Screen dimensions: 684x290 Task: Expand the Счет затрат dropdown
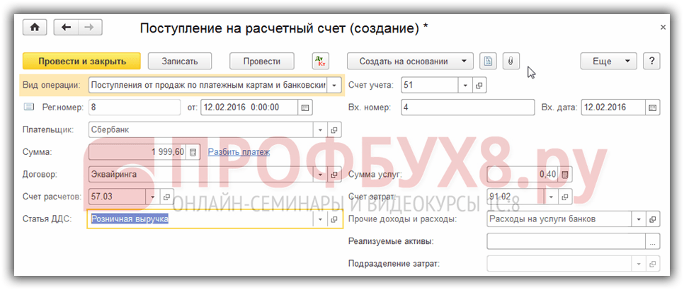(x=551, y=197)
